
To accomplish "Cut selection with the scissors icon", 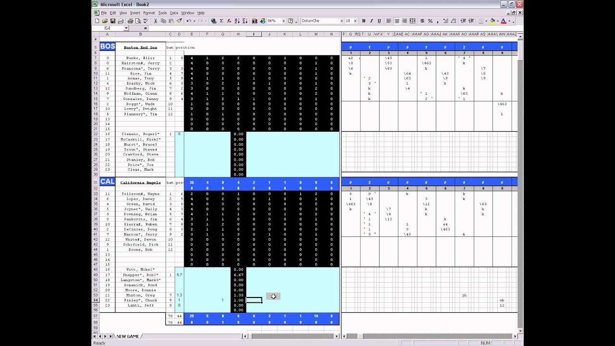I will point(156,21).
